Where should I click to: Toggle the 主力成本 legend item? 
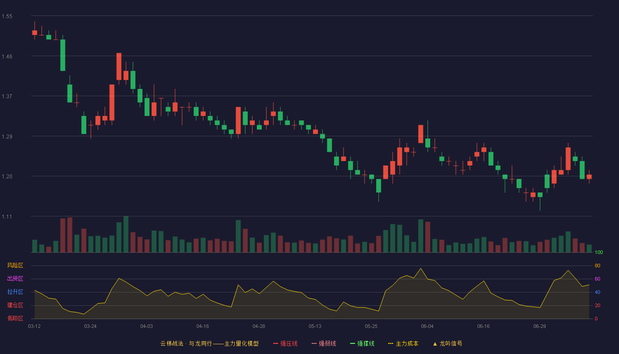403,343
